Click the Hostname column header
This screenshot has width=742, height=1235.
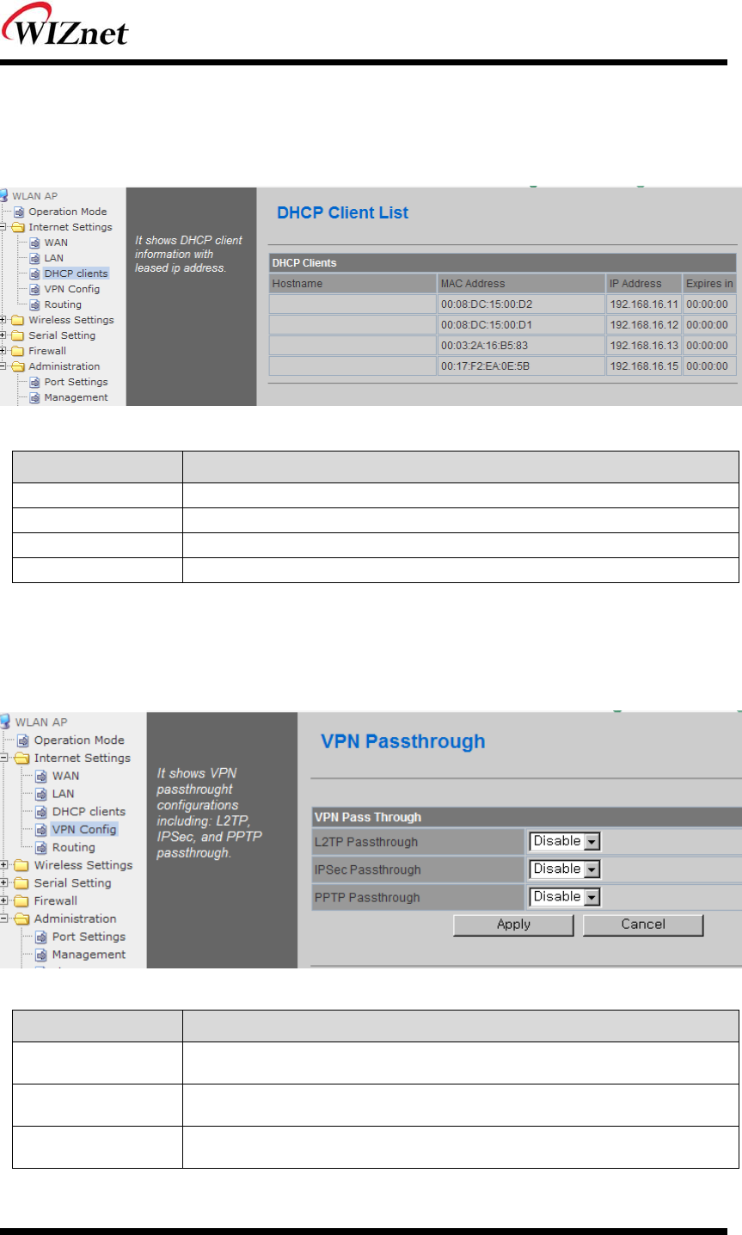tap(353, 284)
